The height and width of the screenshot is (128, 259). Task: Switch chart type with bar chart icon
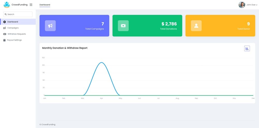[x=247, y=49]
